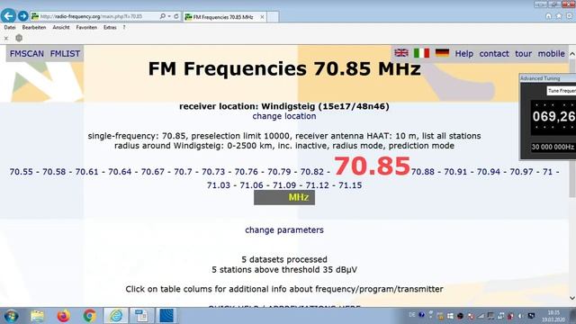Select frequency 70.55

(22, 172)
